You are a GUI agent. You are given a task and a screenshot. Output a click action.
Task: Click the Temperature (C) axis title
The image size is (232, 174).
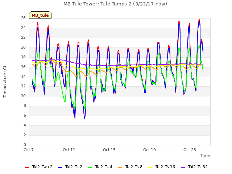point(5,82)
